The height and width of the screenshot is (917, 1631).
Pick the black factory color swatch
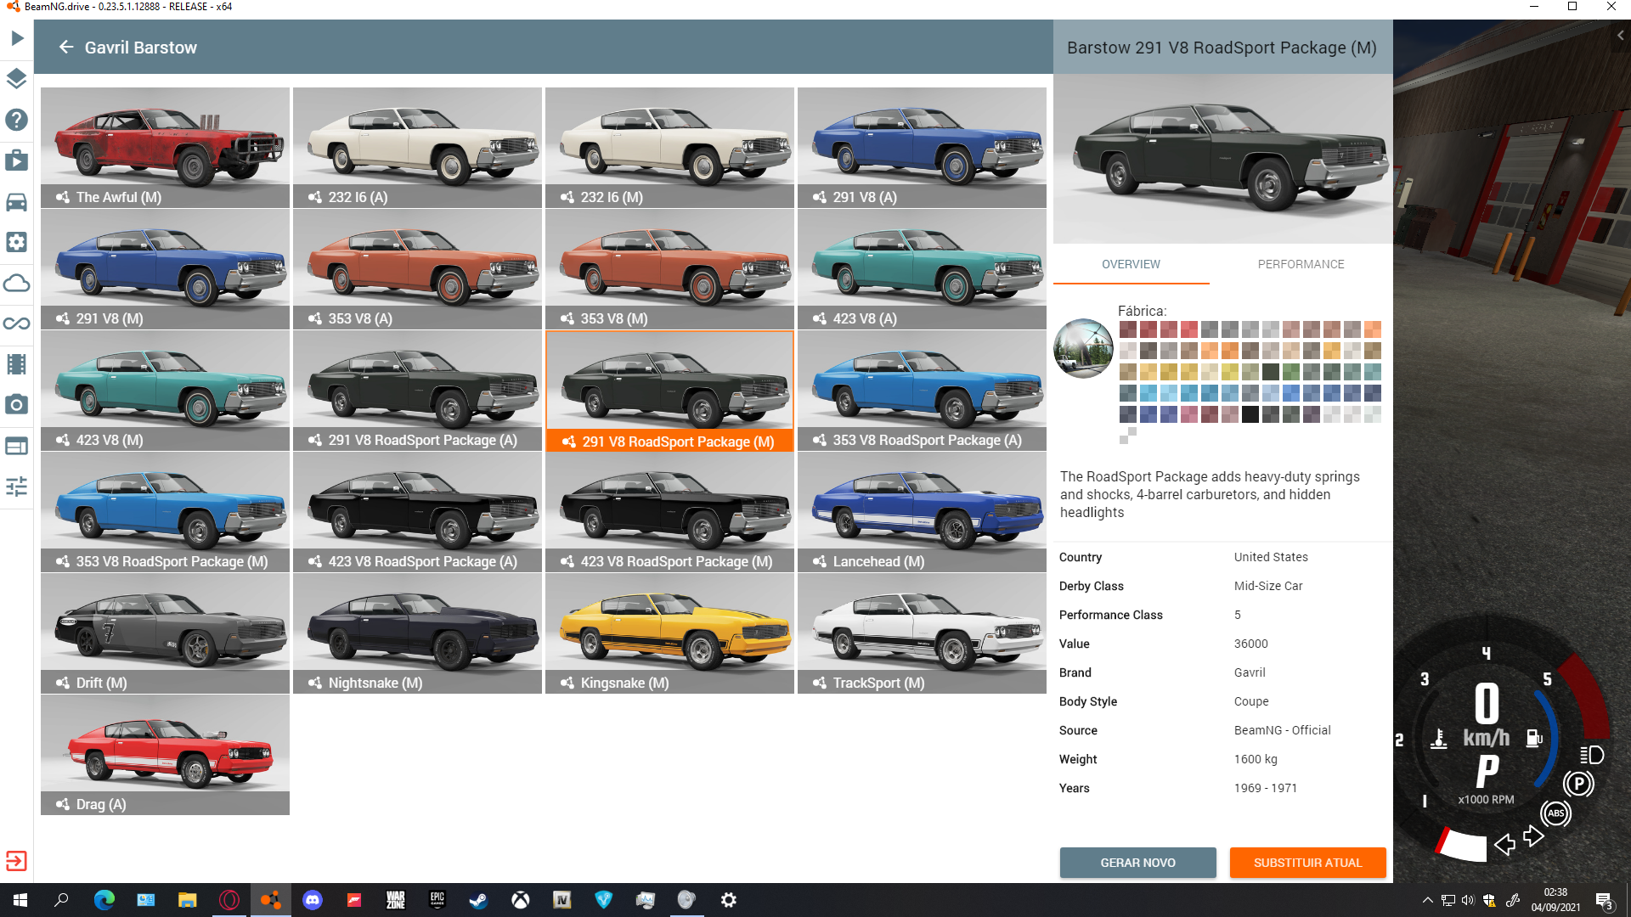[1250, 414]
